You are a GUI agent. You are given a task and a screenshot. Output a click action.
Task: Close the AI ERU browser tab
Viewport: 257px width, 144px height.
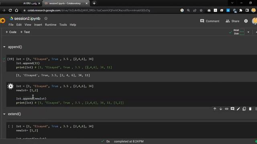point(39,3)
